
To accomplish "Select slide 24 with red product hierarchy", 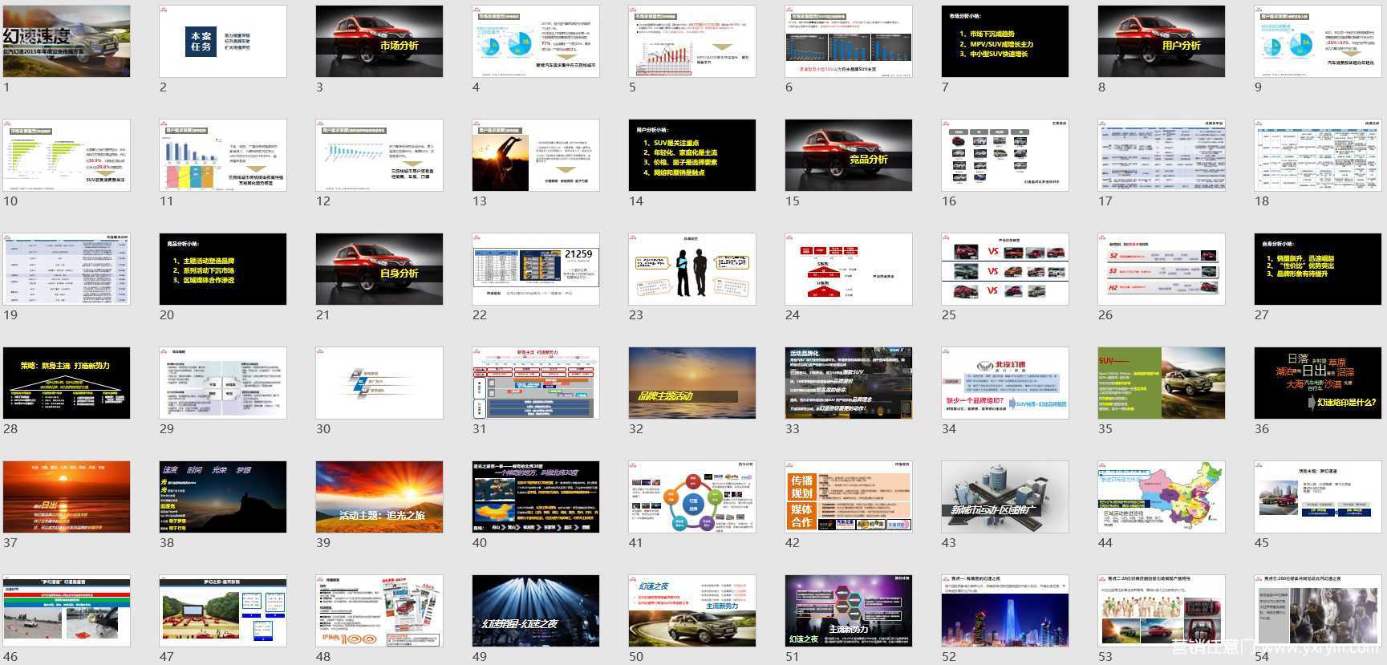I will pos(849,270).
